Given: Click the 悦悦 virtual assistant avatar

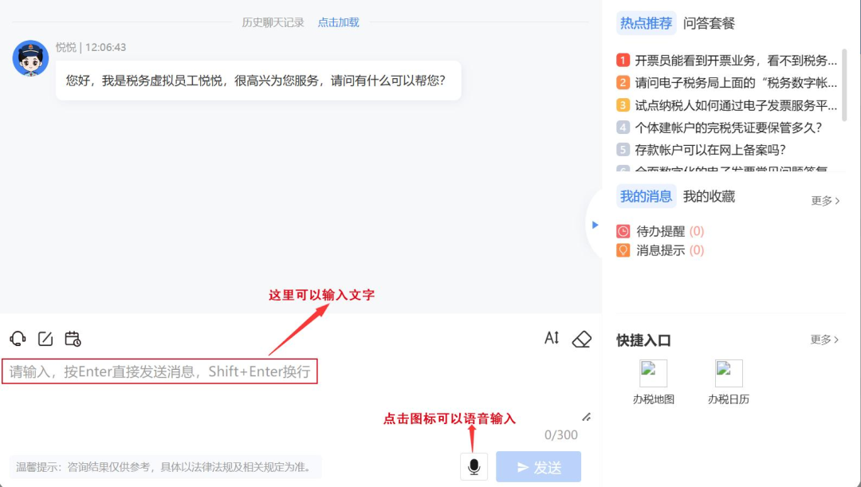Looking at the screenshot, I should tap(31, 58).
